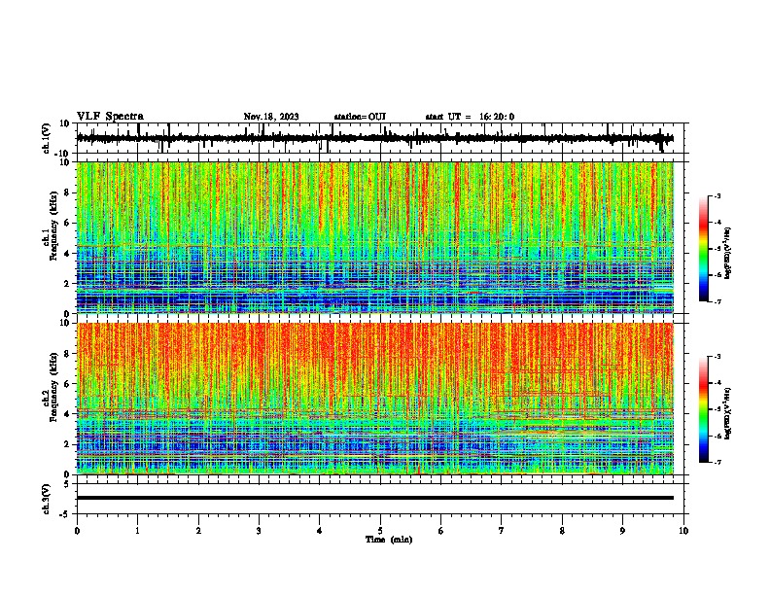Click the "-3" tick on ch.1 colorbar
Image resolution: width=770 pixels, height=595 pixels.
(717, 195)
